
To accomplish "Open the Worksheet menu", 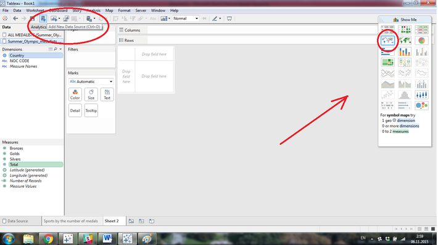I will tap(35, 10).
